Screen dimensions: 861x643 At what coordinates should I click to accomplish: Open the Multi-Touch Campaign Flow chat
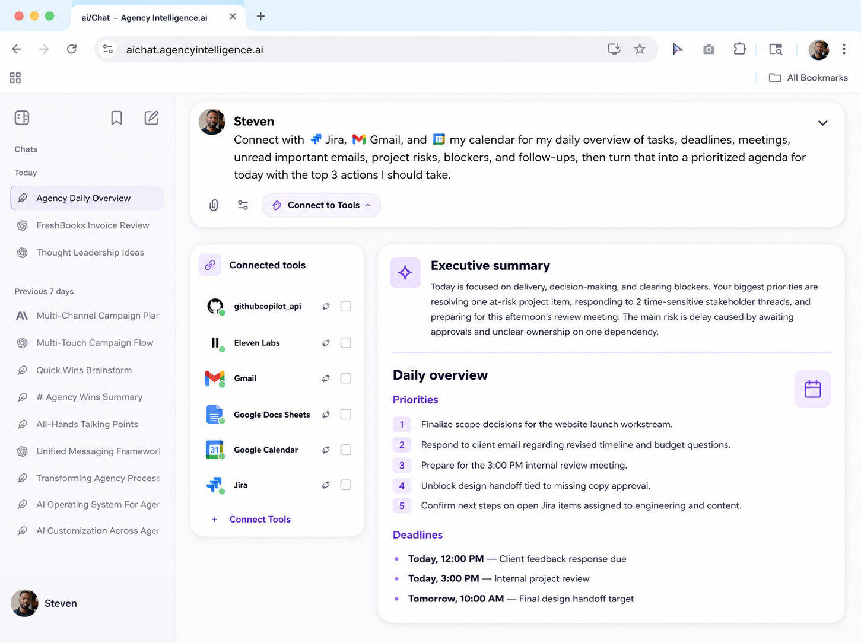87,343
